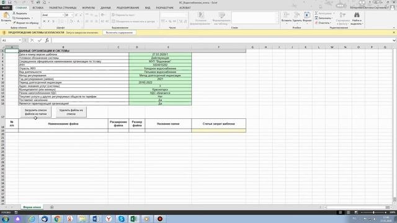Switch to the ACROBAT ribbon tab
The height and width of the screenshot is (223, 397).
pos(185,7)
